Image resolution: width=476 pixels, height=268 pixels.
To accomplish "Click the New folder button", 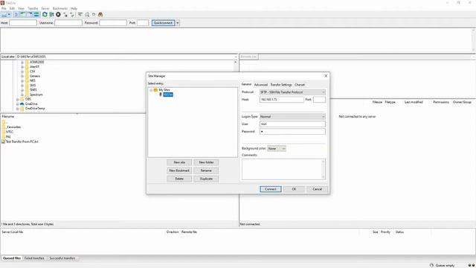I will (206, 162).
